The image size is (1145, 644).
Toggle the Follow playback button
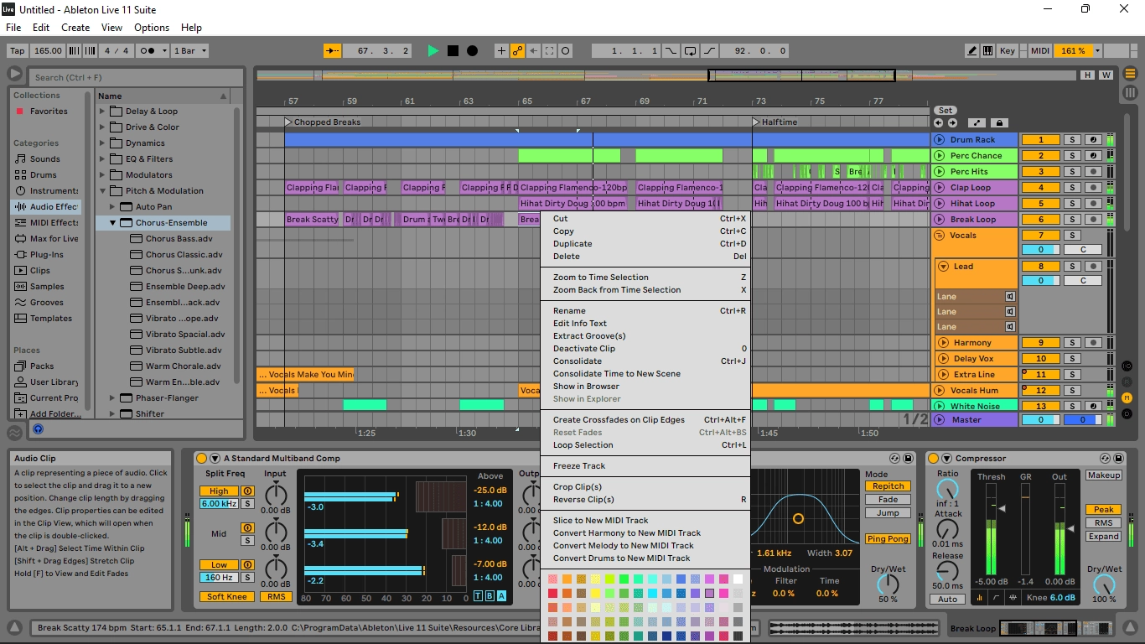click(333, 51)
